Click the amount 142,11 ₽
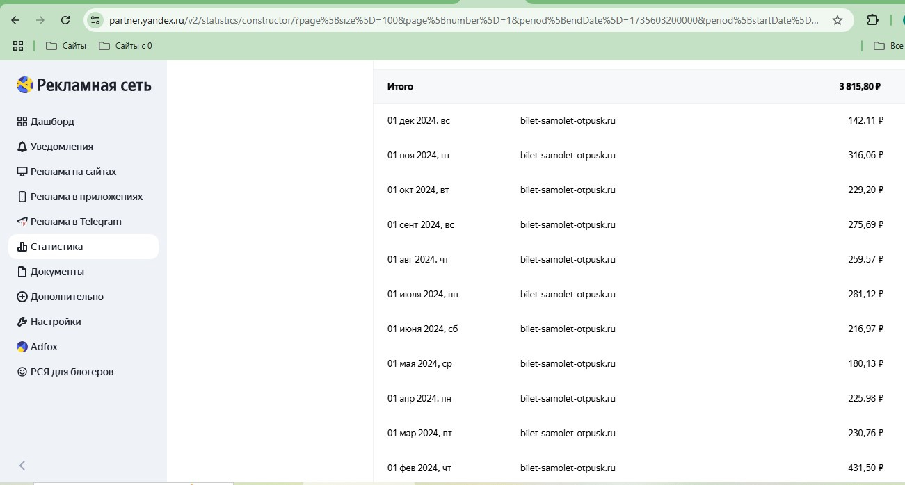The image size is (905, 485). click(865, 120)
